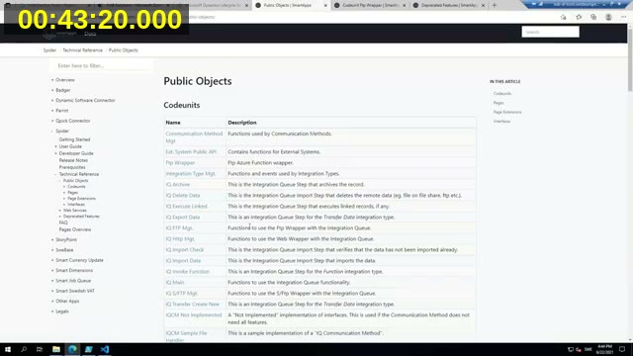The image size is (633, 356).
Task: Open Deprecated Features in sidebar tree
Action: pos(81,217)
